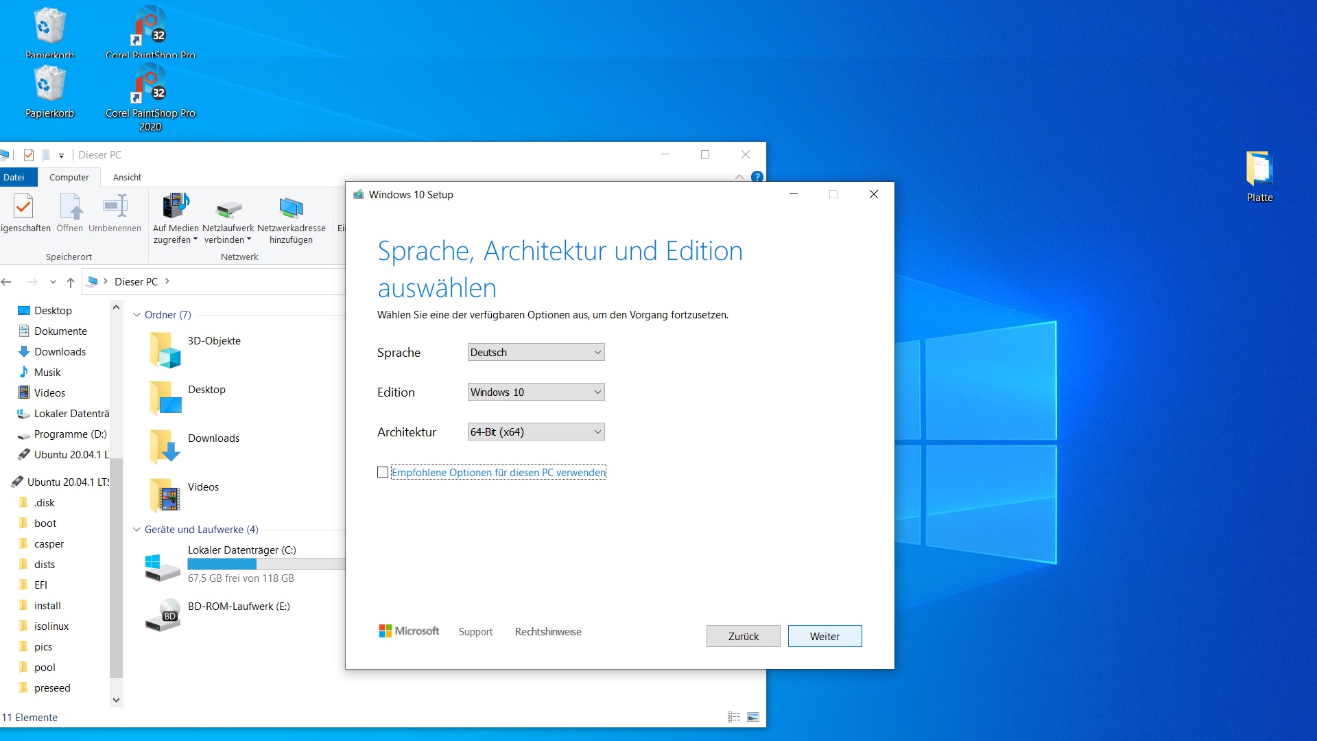The width and height of the screenshot is (1317, 741).
Task: Click the navigation pane scroll-down arrow
Action: click(116, 700)
